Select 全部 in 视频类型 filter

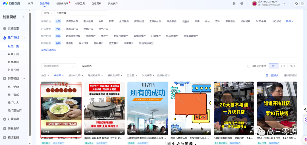click(x=58, y=43)
